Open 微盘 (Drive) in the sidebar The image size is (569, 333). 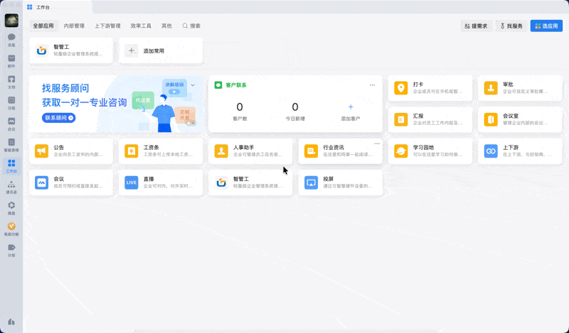pos(11,207)
